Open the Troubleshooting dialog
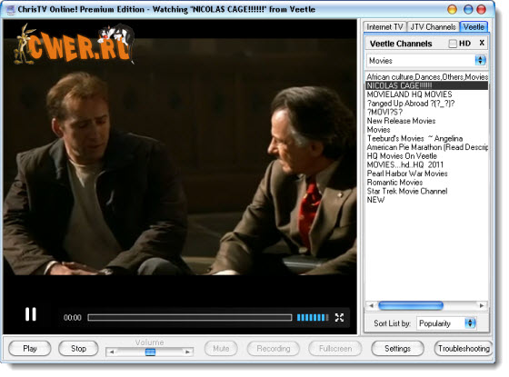509x377 pixels. 464,349
